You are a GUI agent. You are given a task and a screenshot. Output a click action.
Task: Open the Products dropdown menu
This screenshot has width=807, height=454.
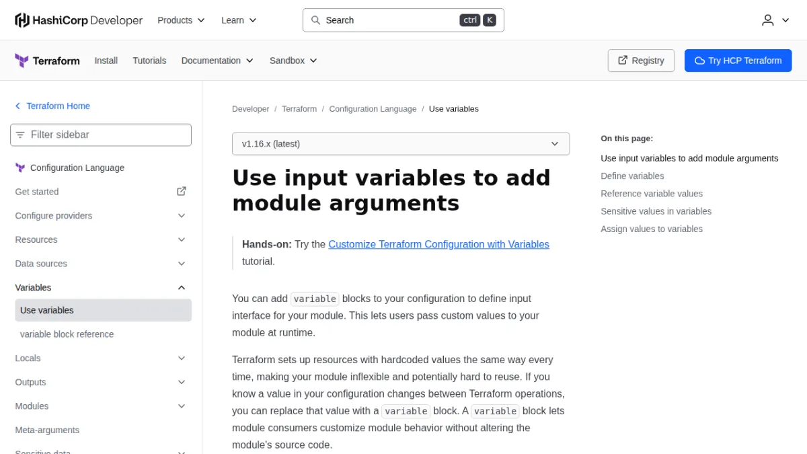click(x=181, y=20)
